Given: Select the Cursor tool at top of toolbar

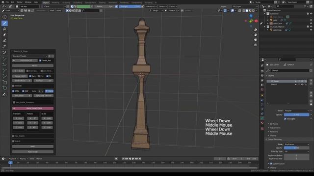Looking at the screenshot, I should [x=4, y=17].
